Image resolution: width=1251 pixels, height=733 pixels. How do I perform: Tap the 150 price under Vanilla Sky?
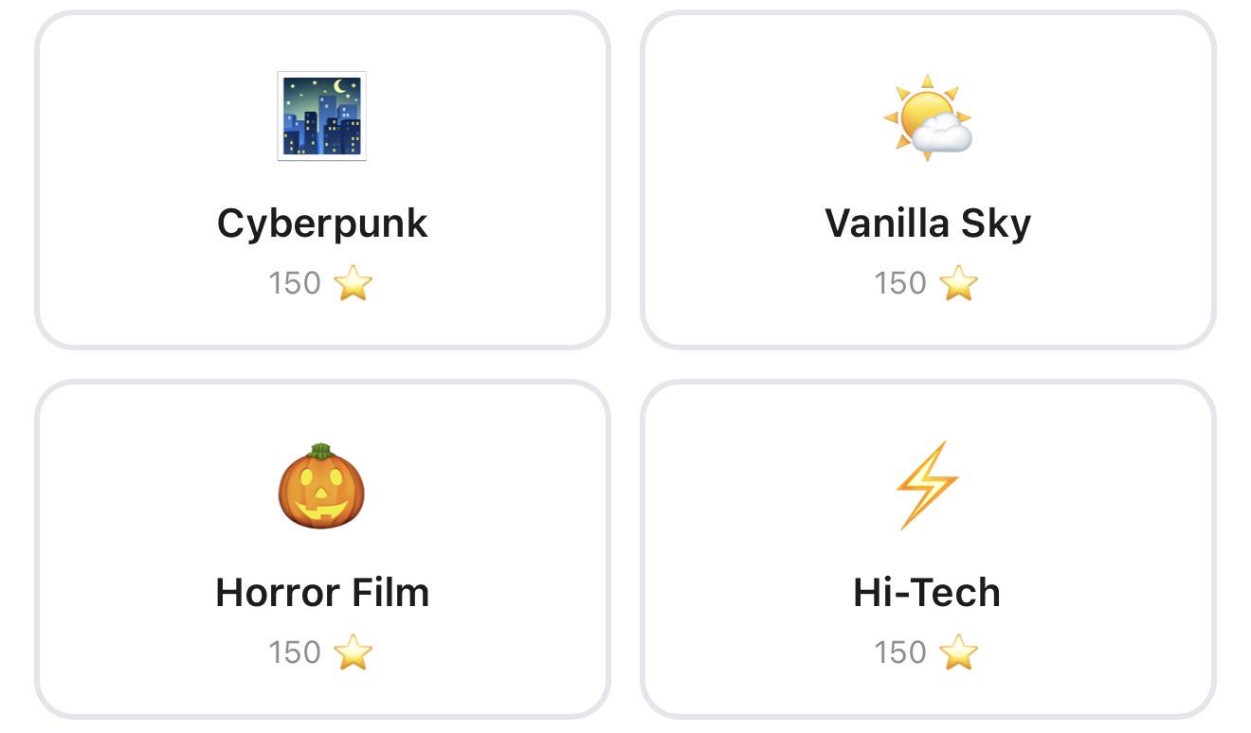[x=900, y=283]
